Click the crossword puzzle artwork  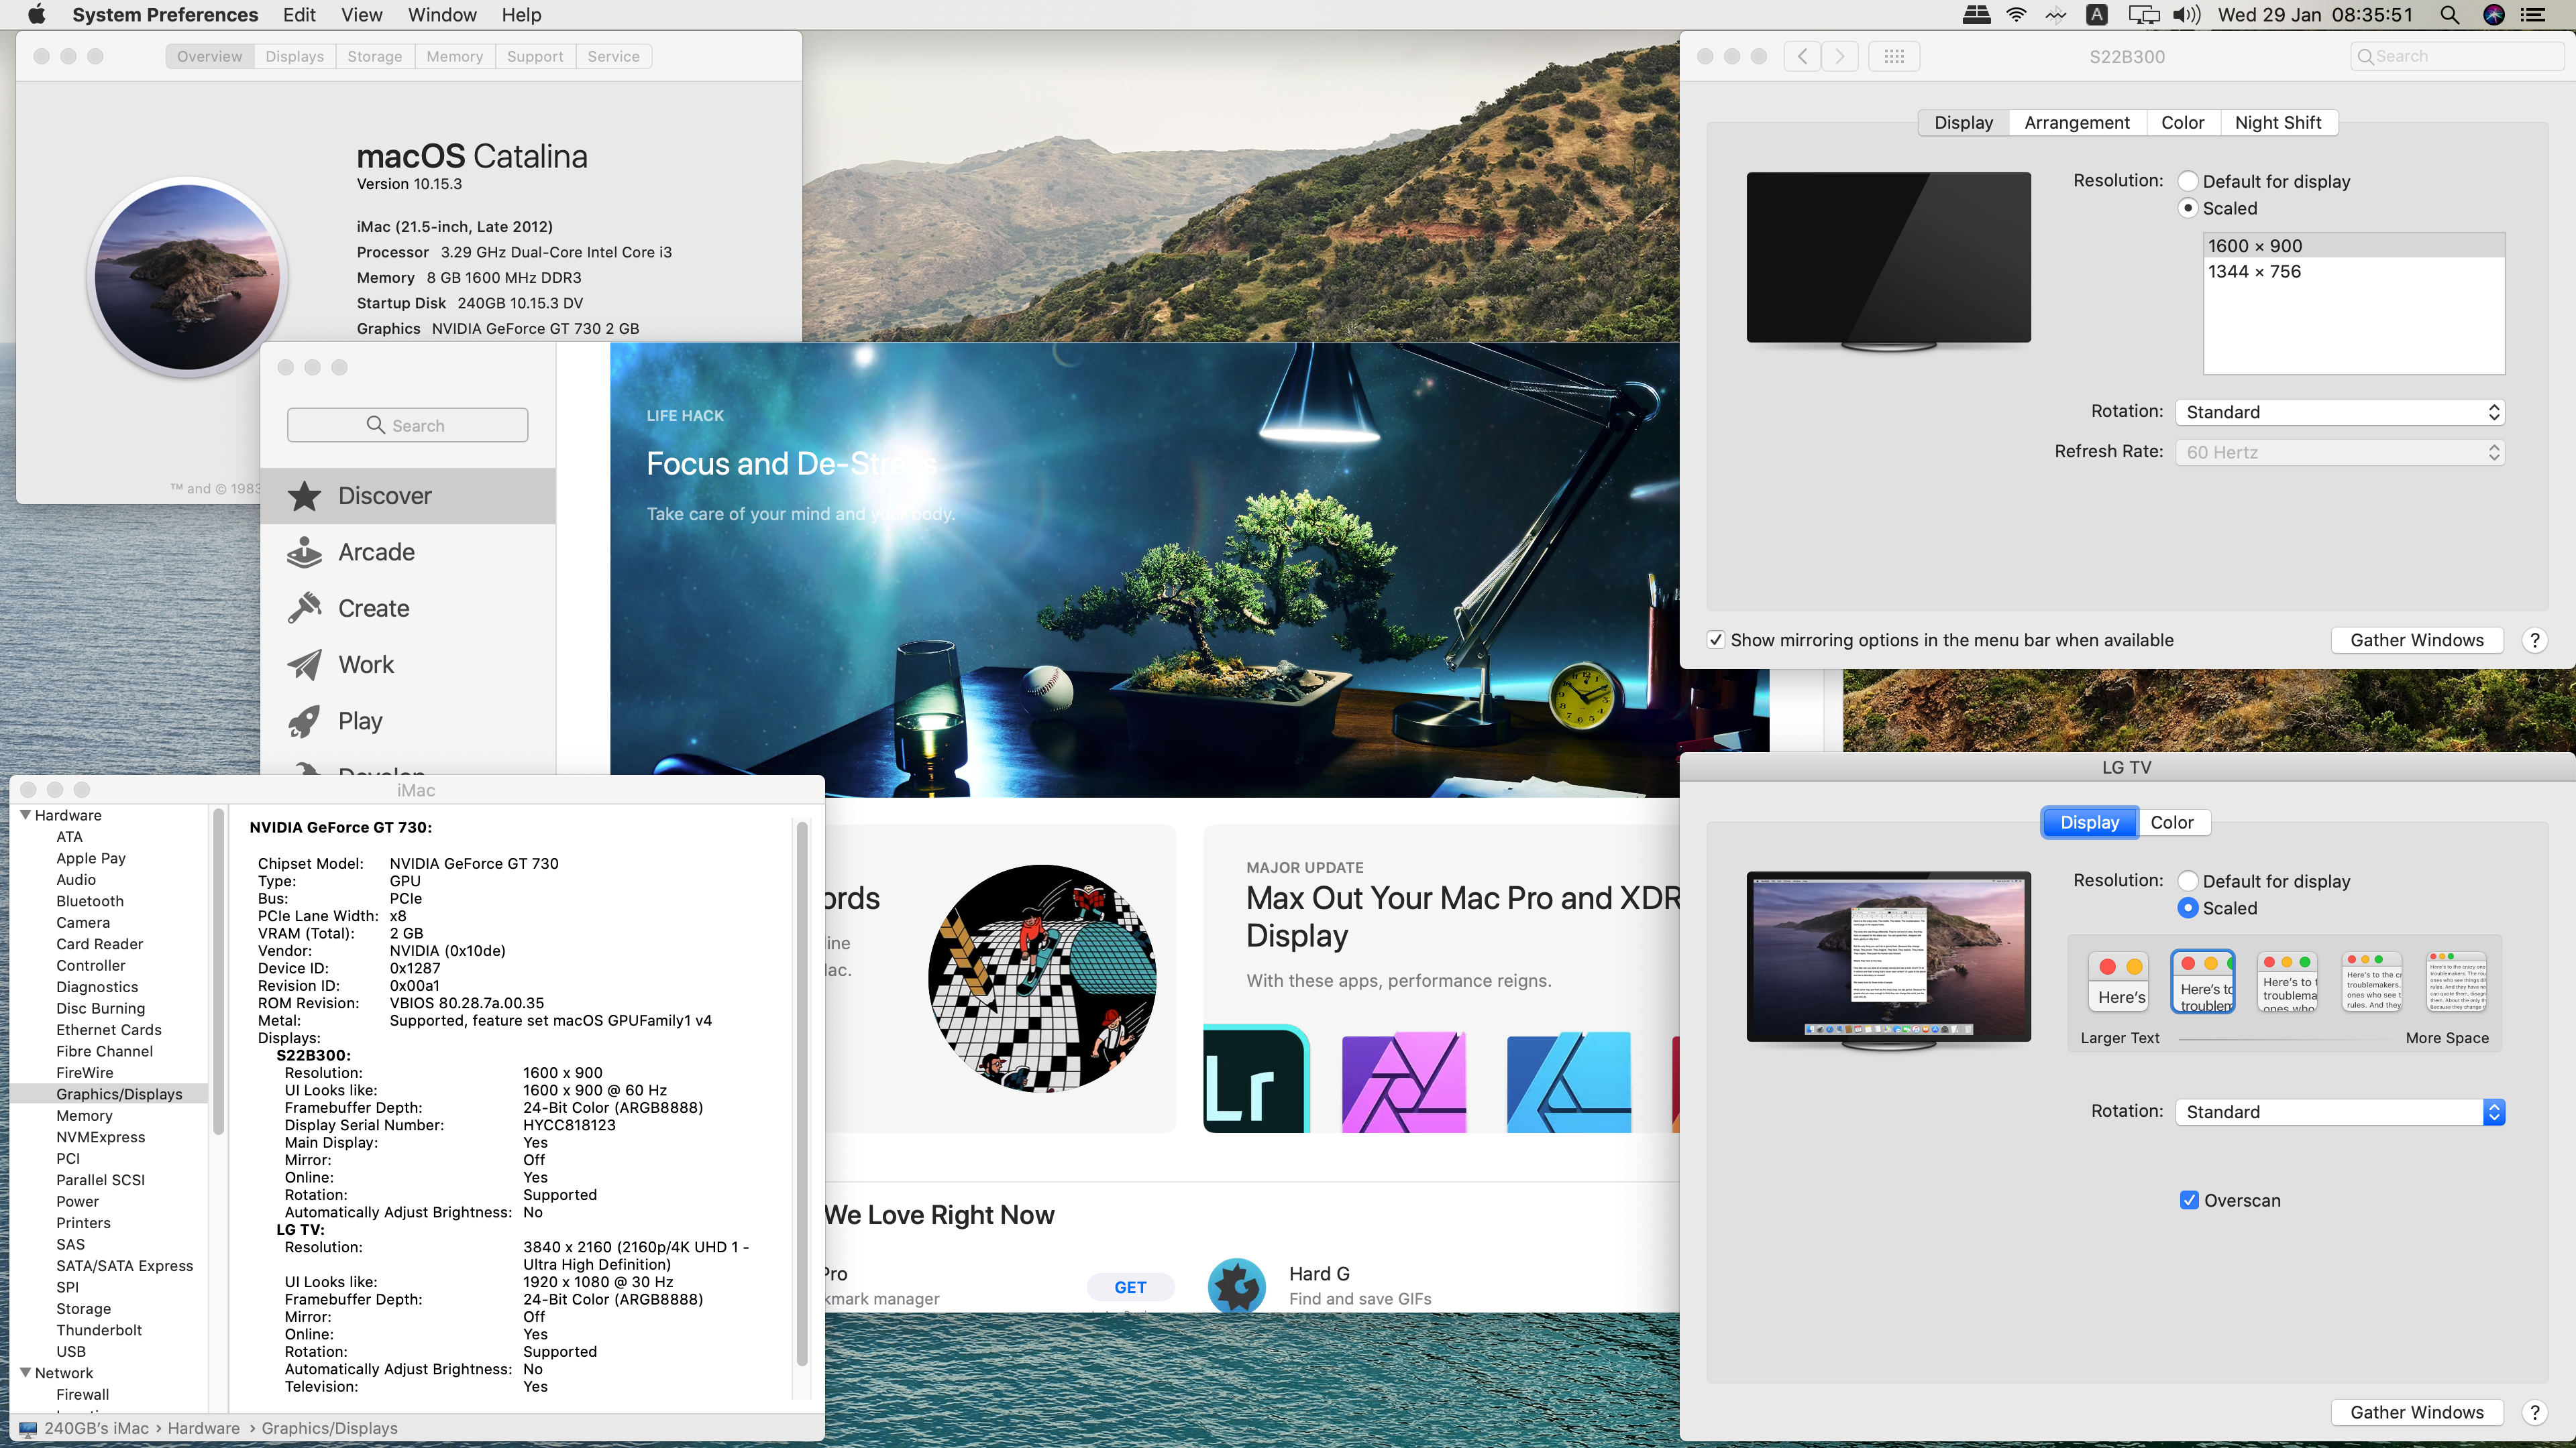[x=1042, y=978]
